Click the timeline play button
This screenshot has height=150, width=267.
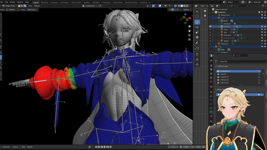pyautogui.click(x=105, y=147)
